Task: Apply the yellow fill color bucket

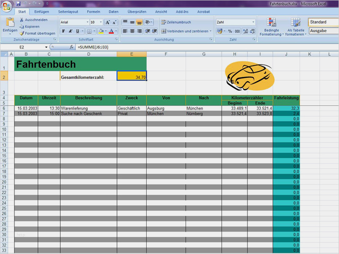Action: click(x=100, y=31)
